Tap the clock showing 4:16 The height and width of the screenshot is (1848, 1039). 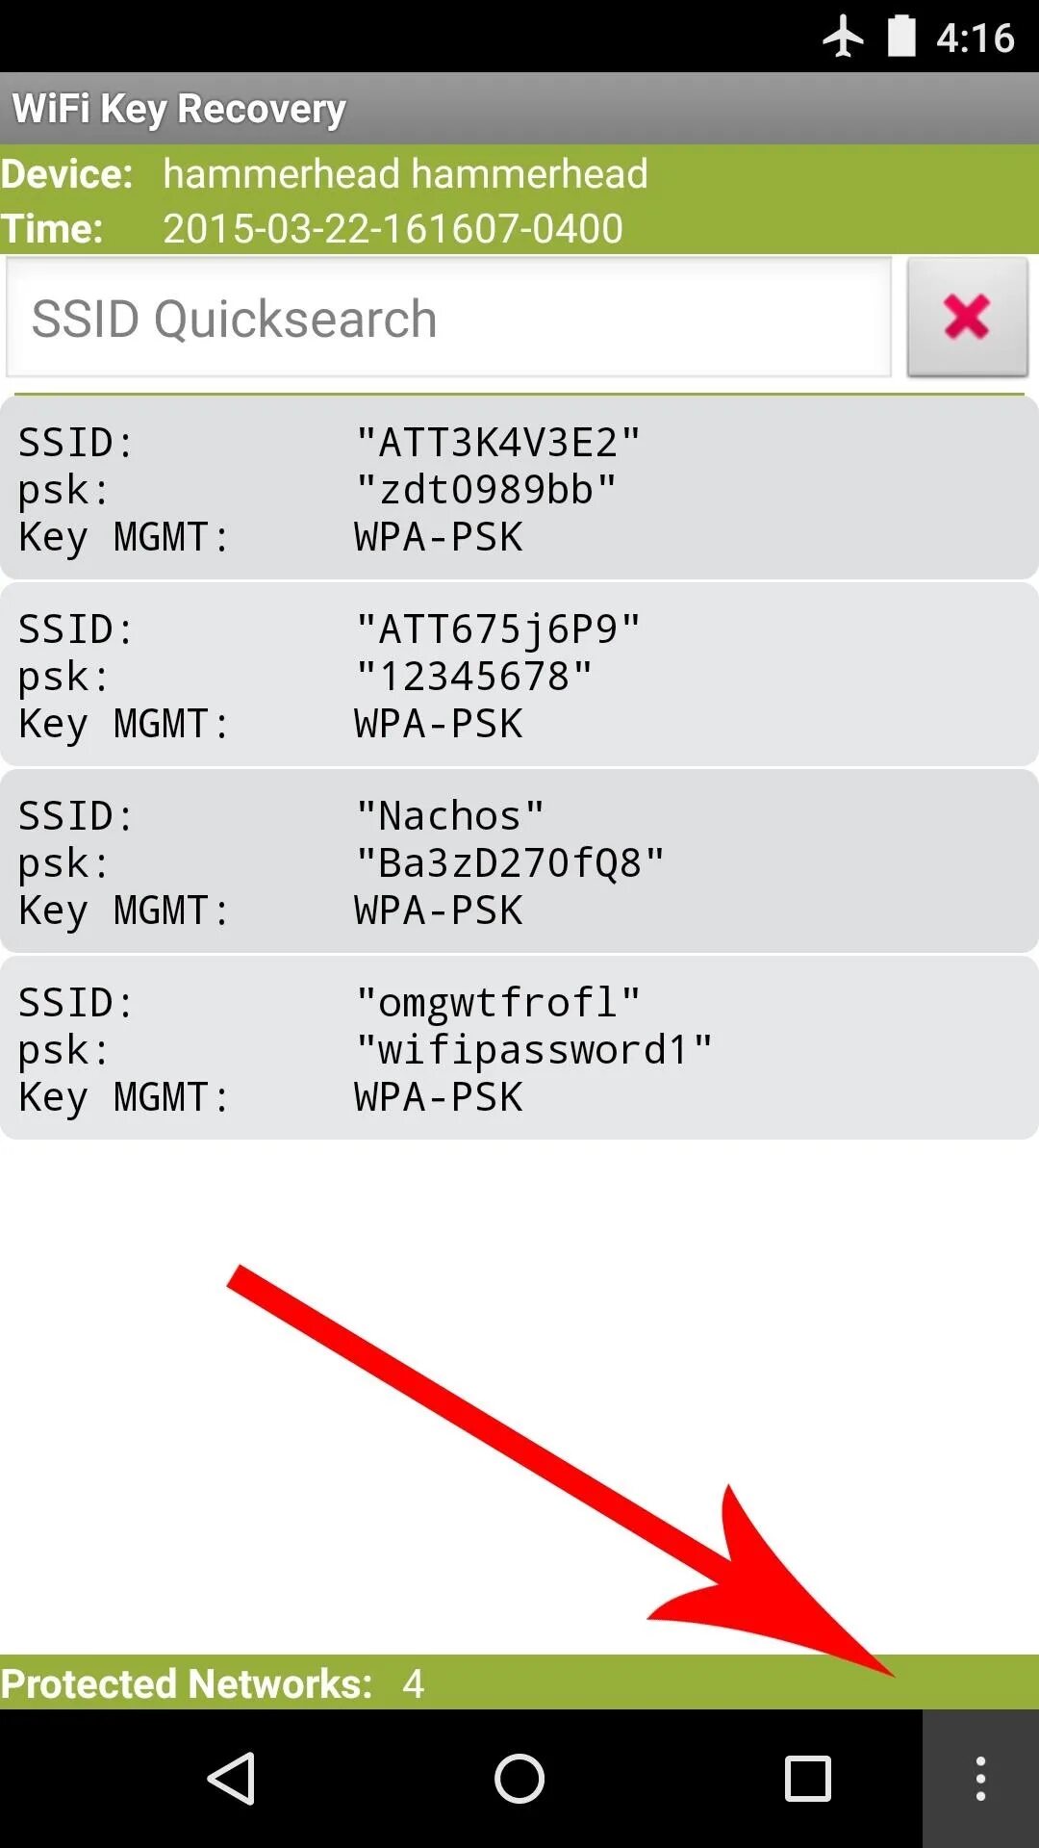click(x=976, y=38)
